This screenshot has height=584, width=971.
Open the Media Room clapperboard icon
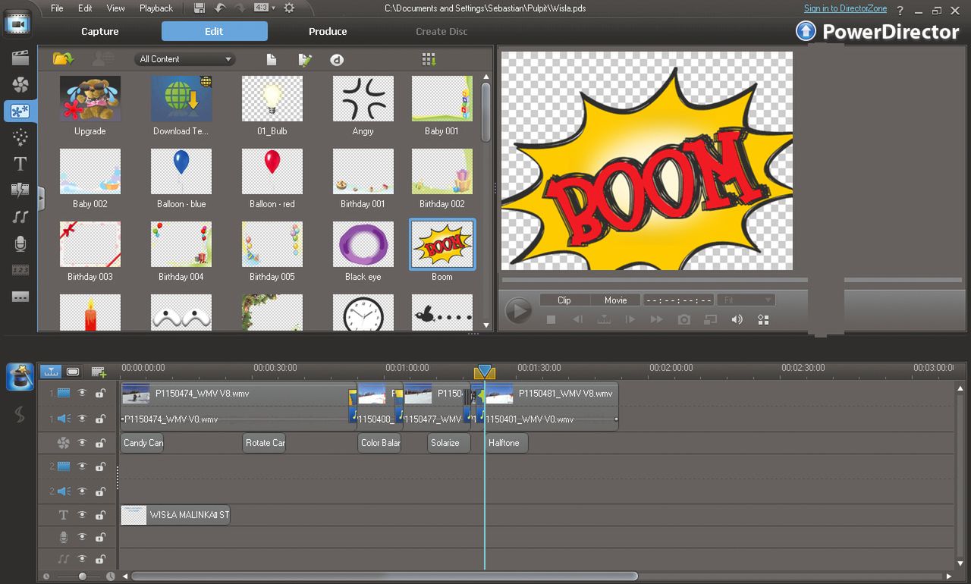[x=20, y=58]
